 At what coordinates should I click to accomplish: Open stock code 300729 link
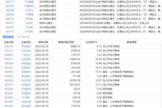(9, 68)
